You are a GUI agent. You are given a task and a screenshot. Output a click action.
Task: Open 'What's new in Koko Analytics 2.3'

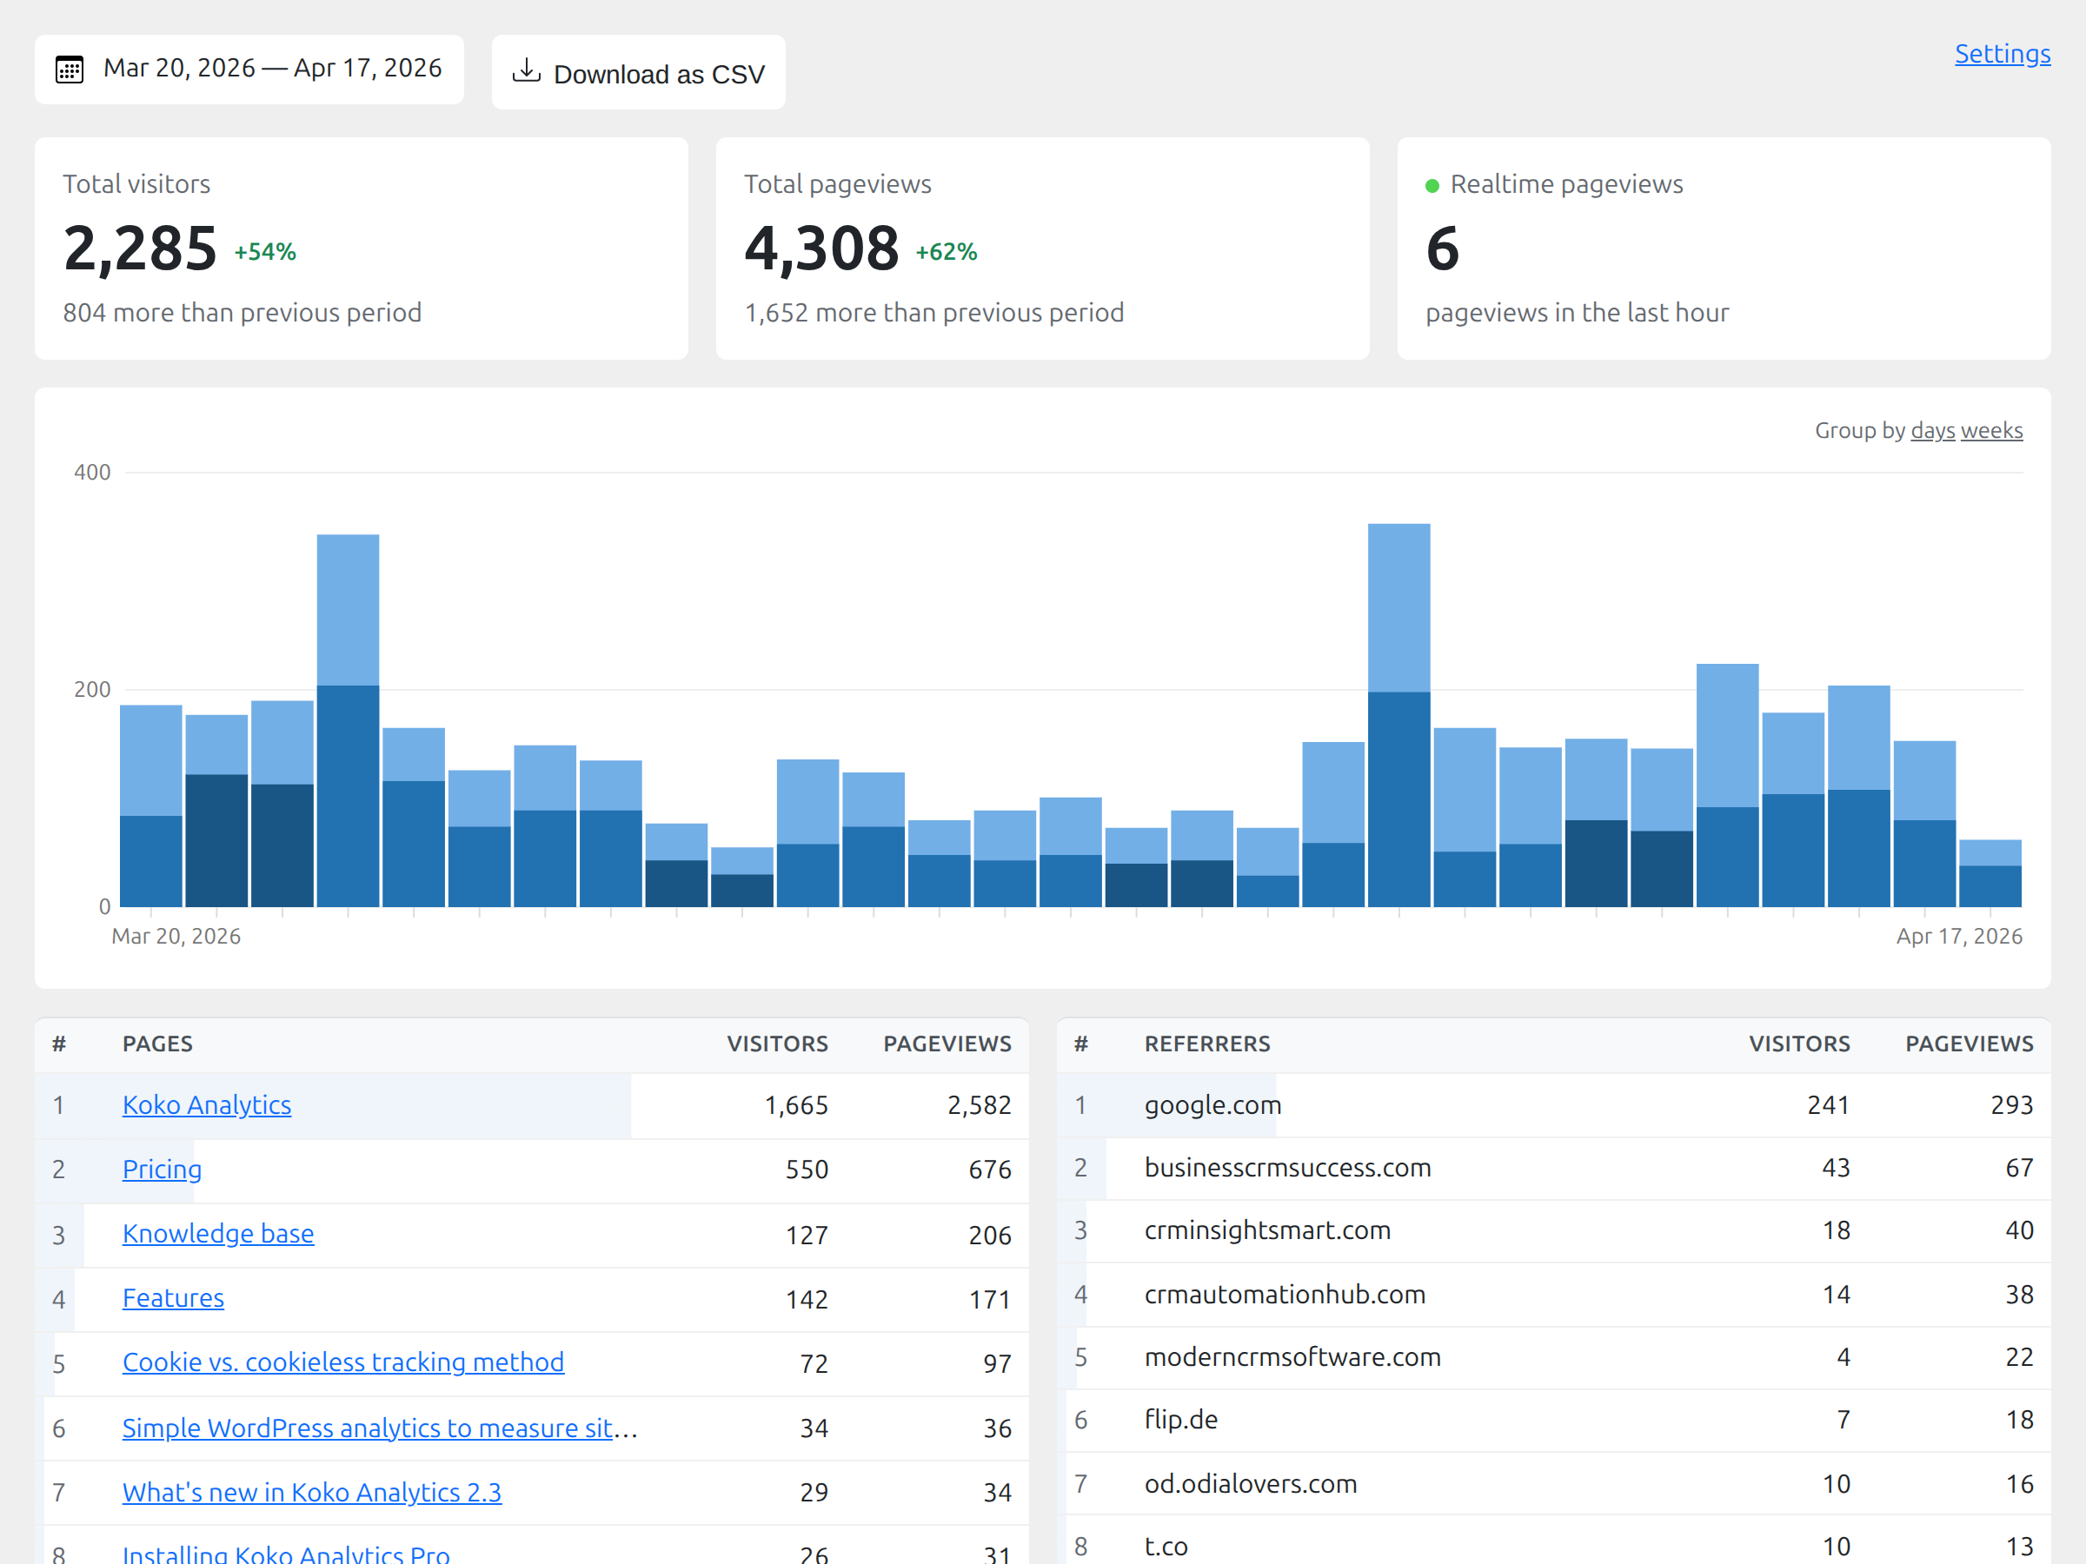(x=311, y=1493)
